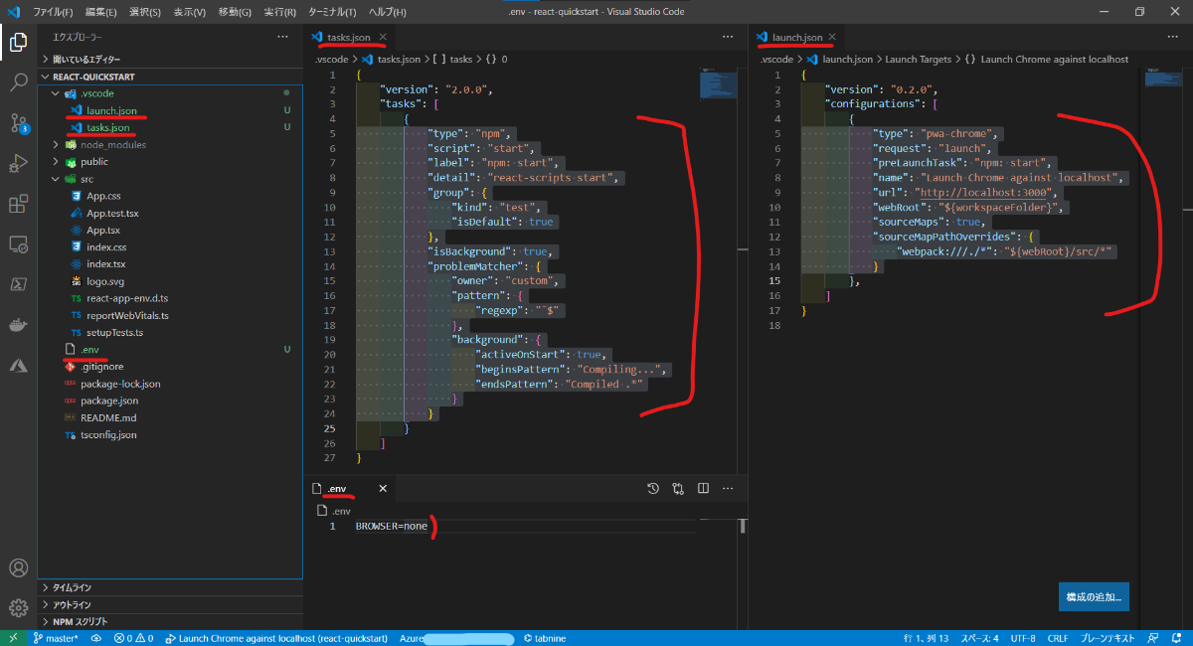Click tabnine status bar item
This screenshot has width=1193, height=646.
(543, 638)
